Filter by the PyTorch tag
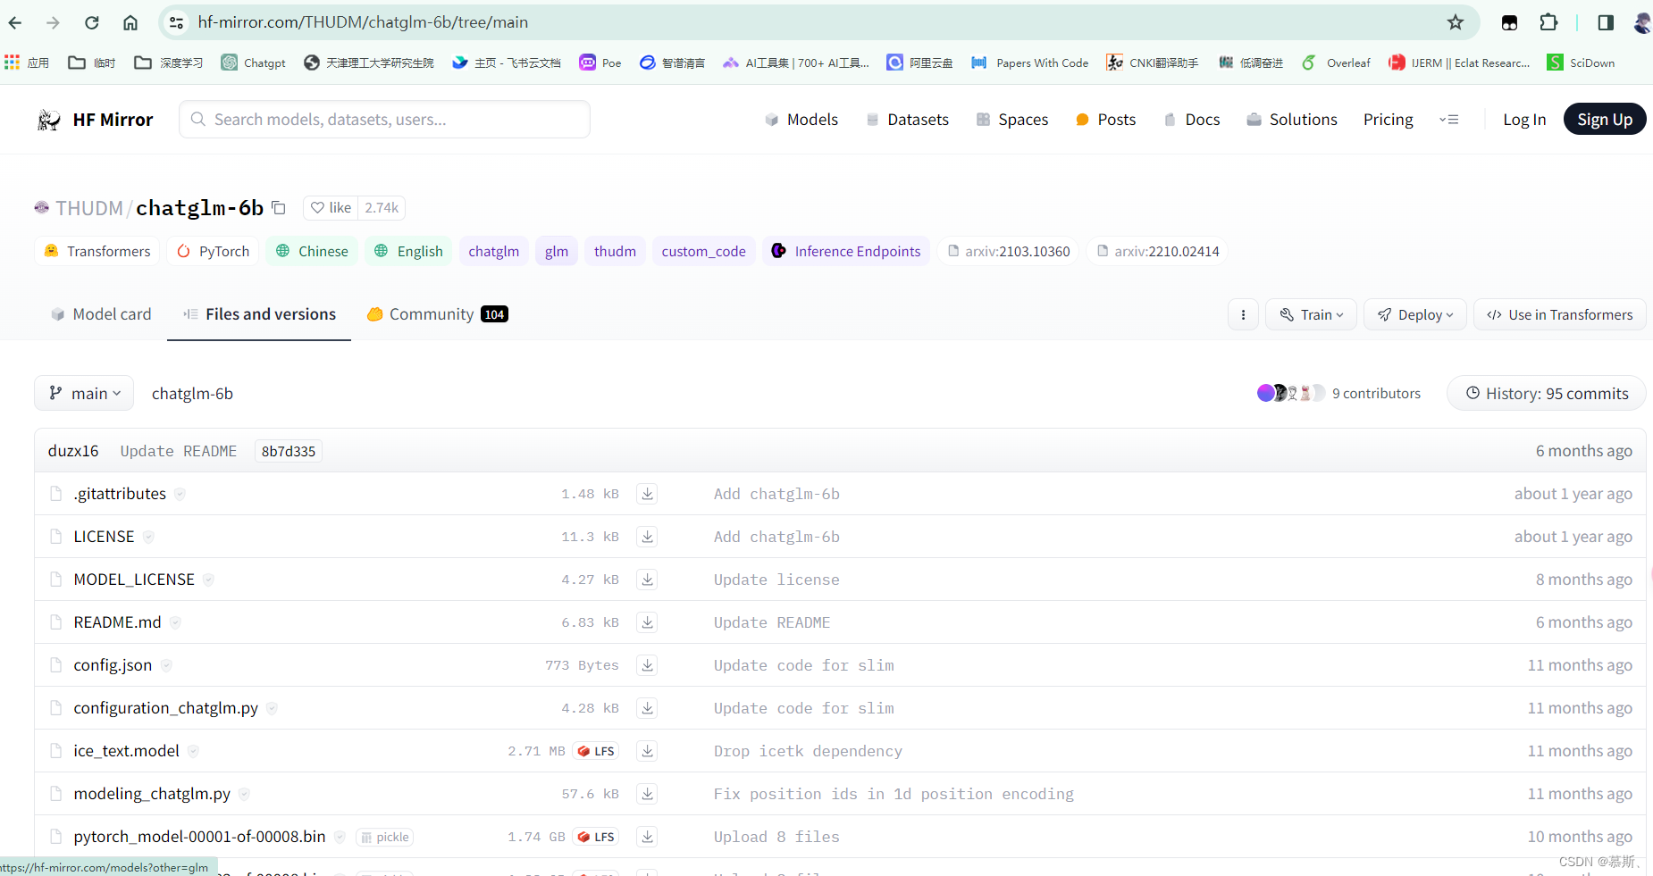1653x876 pixels. pos(213,251)
